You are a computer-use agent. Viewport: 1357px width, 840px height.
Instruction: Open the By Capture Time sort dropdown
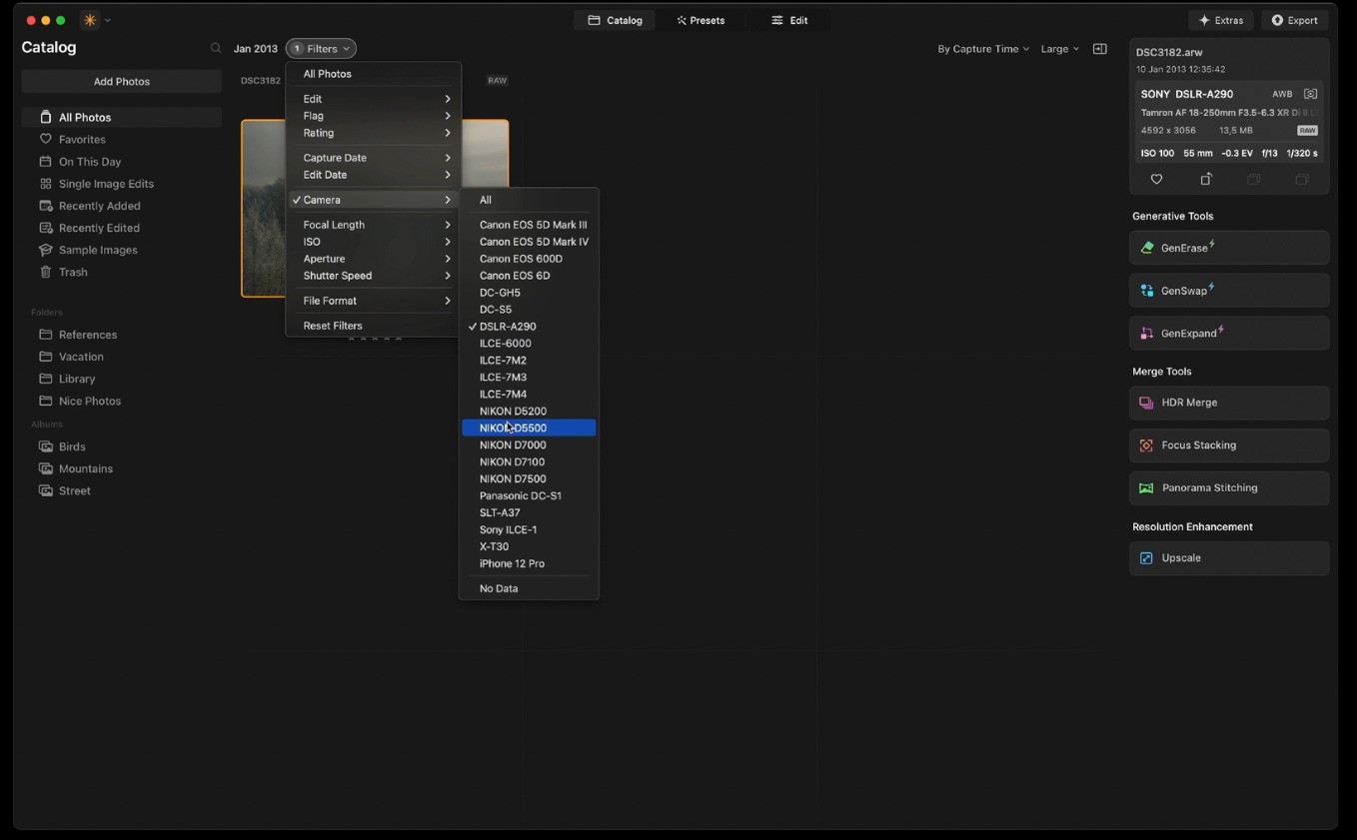coord(982,49)
